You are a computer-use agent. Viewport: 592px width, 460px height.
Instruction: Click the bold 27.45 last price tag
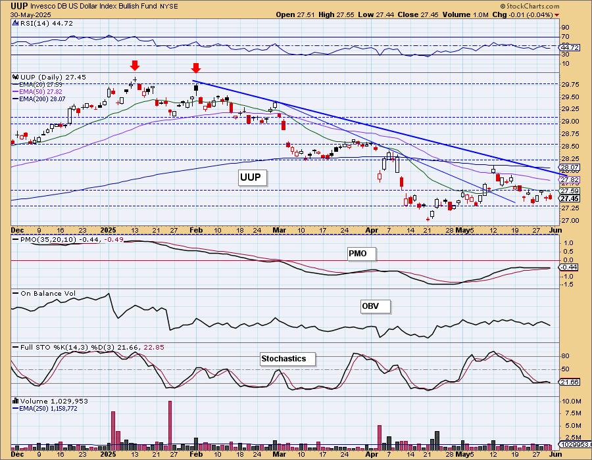570,198
